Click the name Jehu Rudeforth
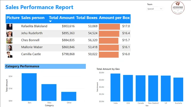191x107 pixels. (x=32, y=33)
